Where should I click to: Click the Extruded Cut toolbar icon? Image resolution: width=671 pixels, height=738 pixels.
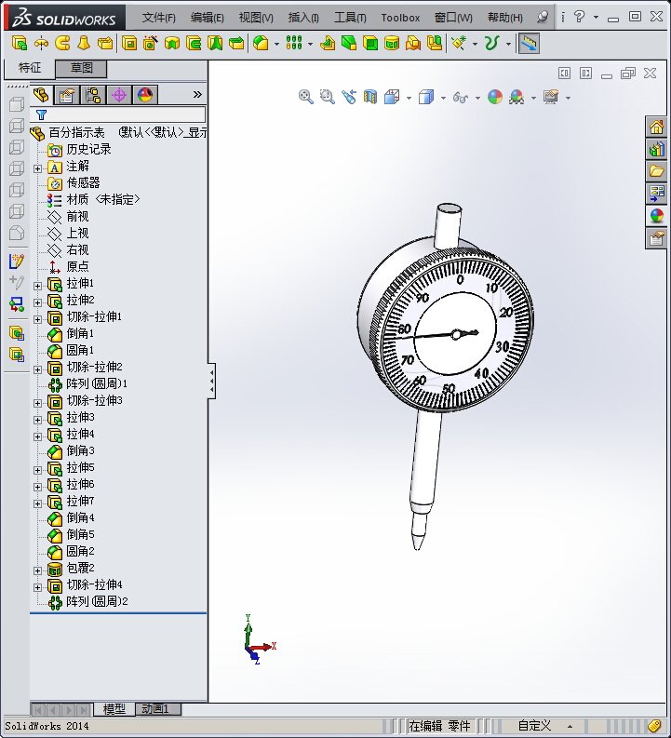(129, 44)
